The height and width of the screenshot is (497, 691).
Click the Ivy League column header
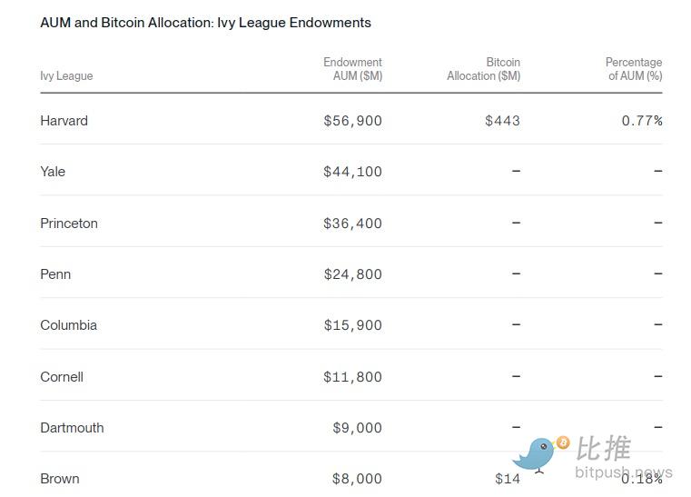point(66,76)
